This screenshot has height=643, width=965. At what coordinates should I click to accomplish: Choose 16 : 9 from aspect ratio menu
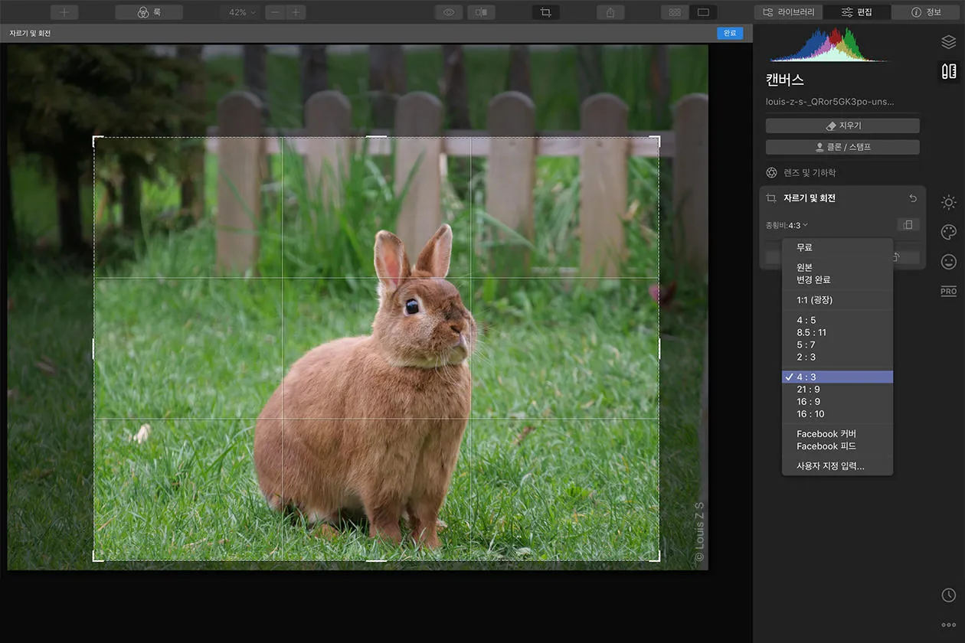808,402
